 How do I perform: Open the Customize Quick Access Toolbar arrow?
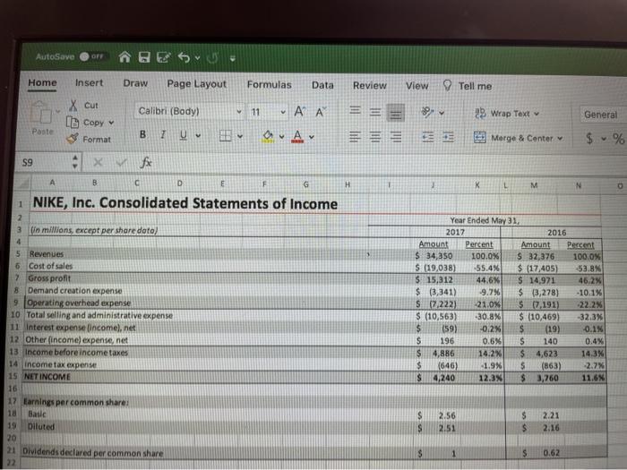pos(233,59)
